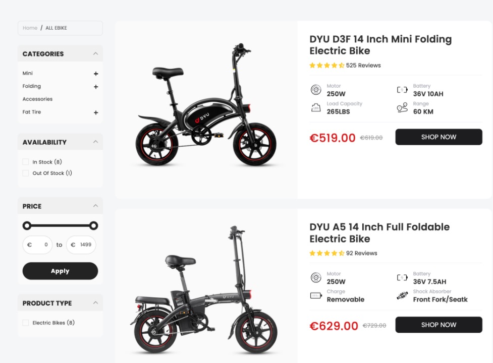
Task: Click the right handle of price slider
Action: 93,225
